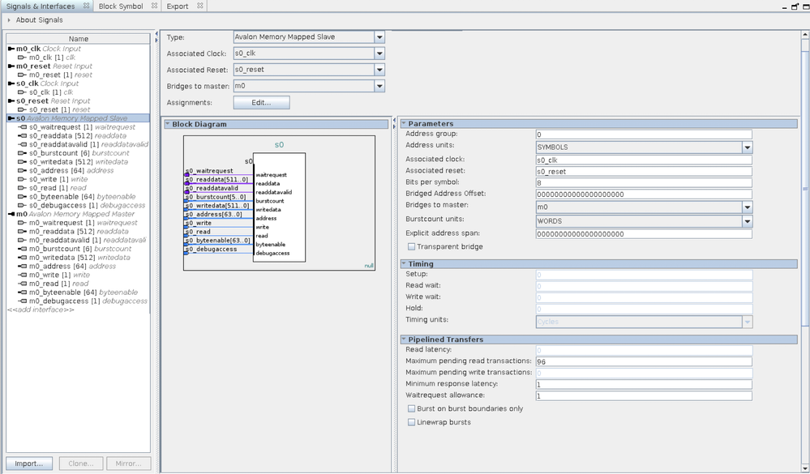810x474 pixels.
Task: Enable the Transparent bridge checkbox
Action: point(412,246)
